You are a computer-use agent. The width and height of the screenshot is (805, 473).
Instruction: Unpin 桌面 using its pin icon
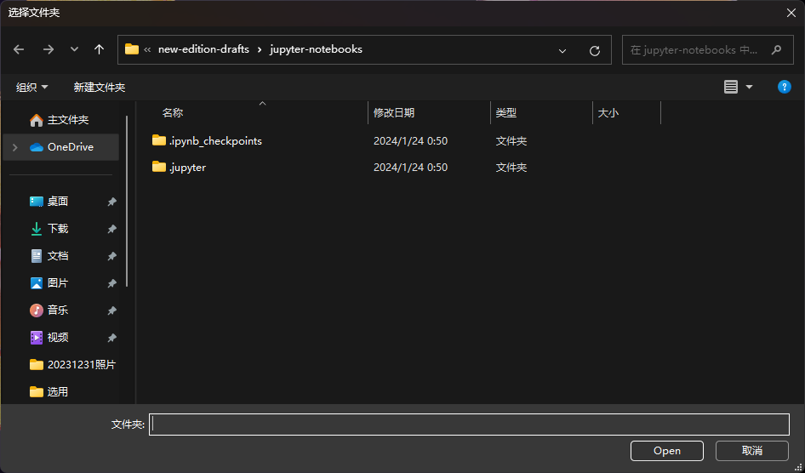(x=111, y=202)
